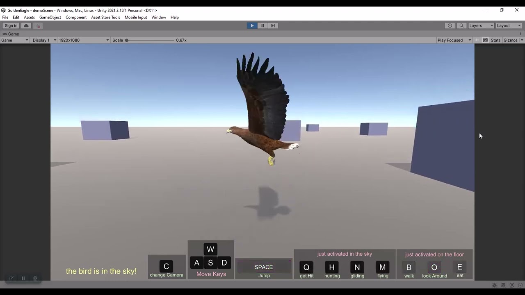The height and width of the screenshot is (295, 525).
Task: Open the Asset Store Tools menu
Action: point(105,17)
